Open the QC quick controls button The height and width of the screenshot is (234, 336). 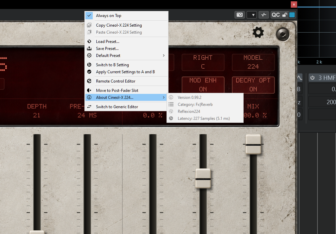[x=276, y=15]
